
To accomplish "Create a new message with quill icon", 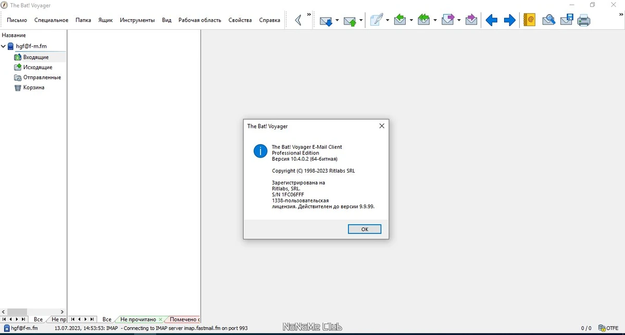I will [x=377, y=20].
